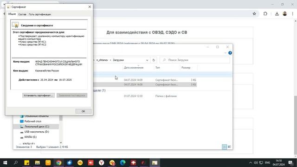Click 'Заявление поставщика' button

click(x=72, y=96)
